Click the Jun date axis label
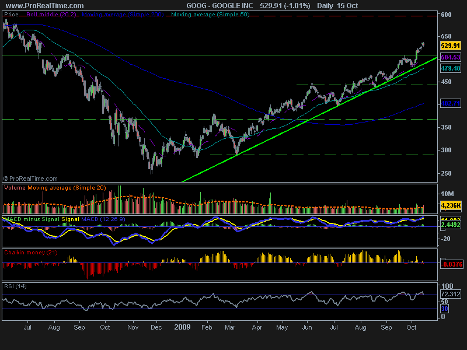The width and height of the screenshot is (467, 350). click(307, 327)
